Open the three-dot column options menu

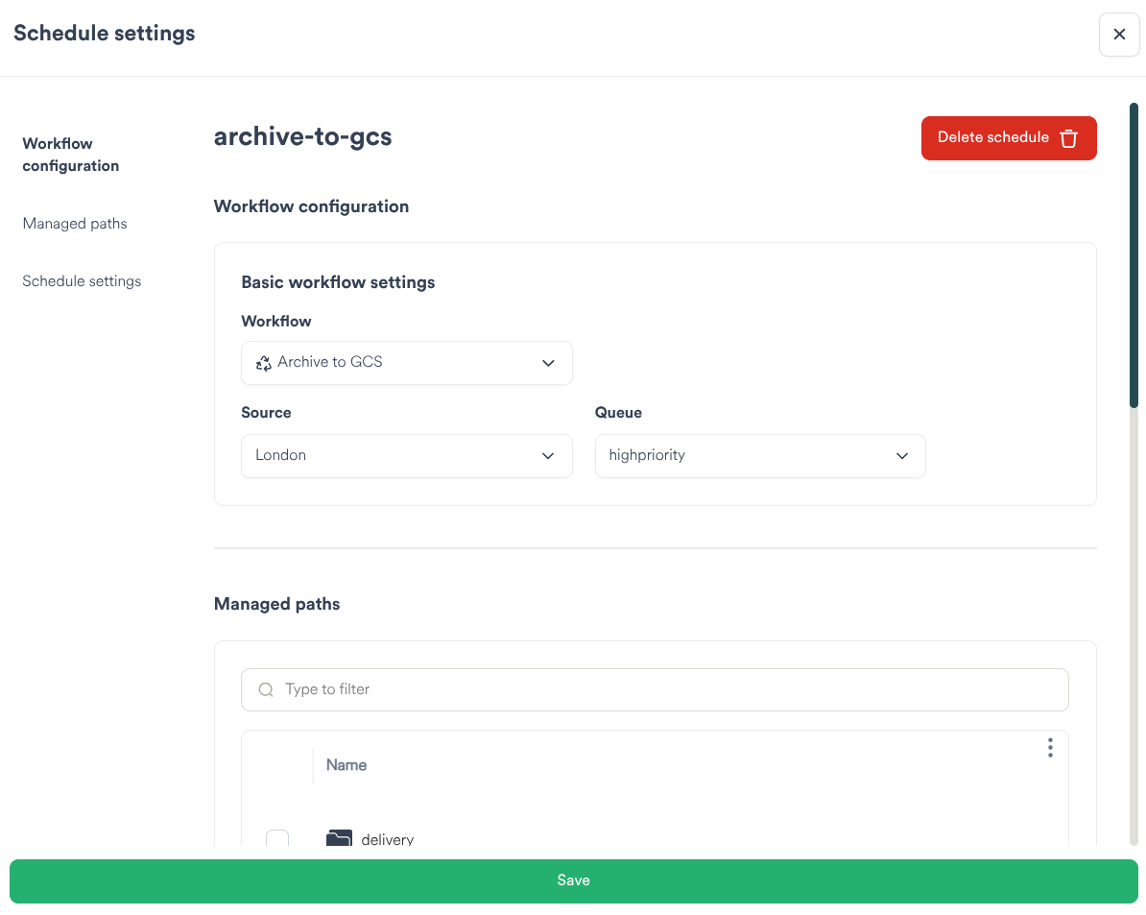coord(1050,747)
